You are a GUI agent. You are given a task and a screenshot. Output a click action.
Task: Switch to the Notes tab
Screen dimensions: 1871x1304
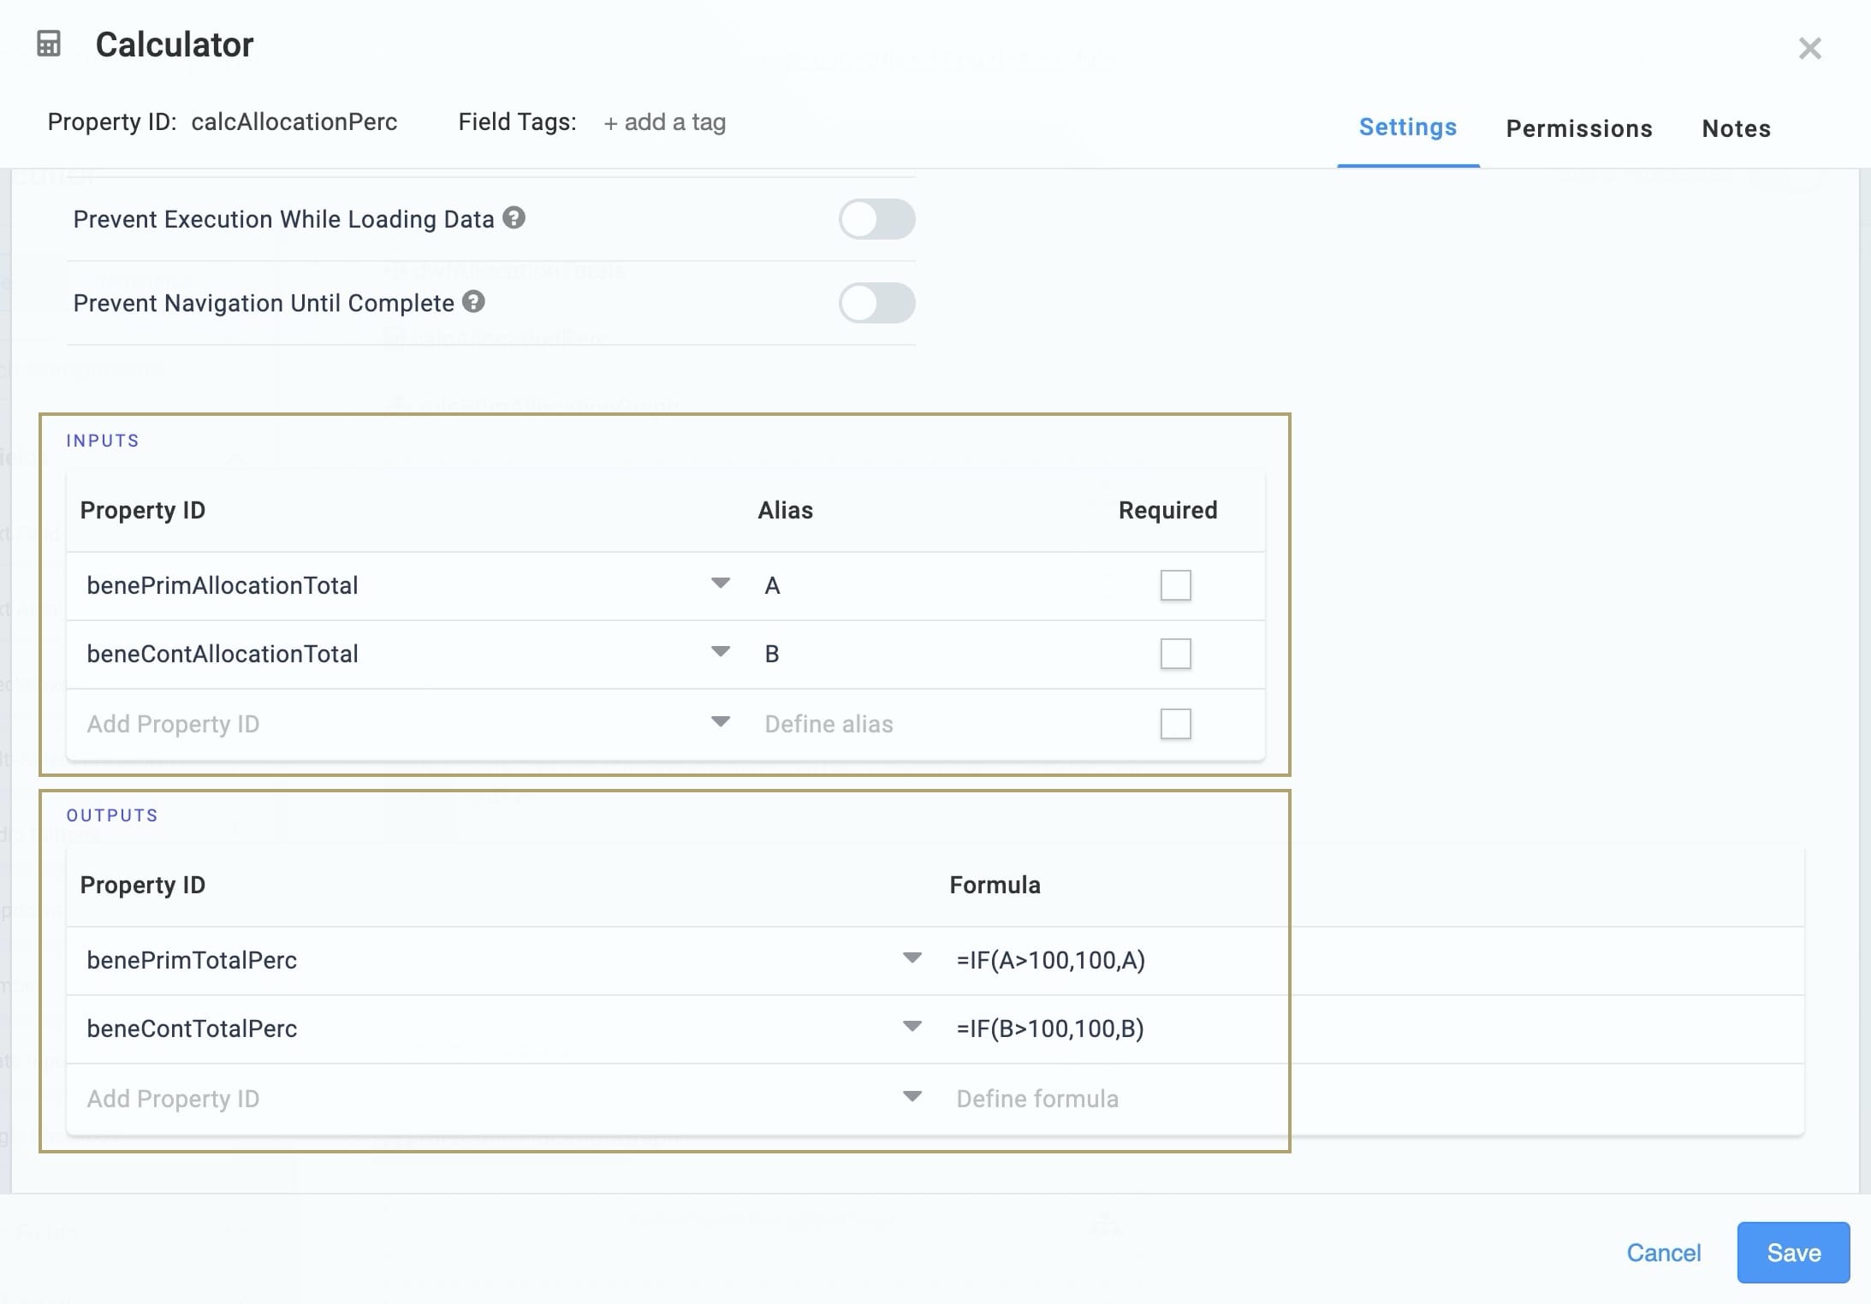(1736, 128)
